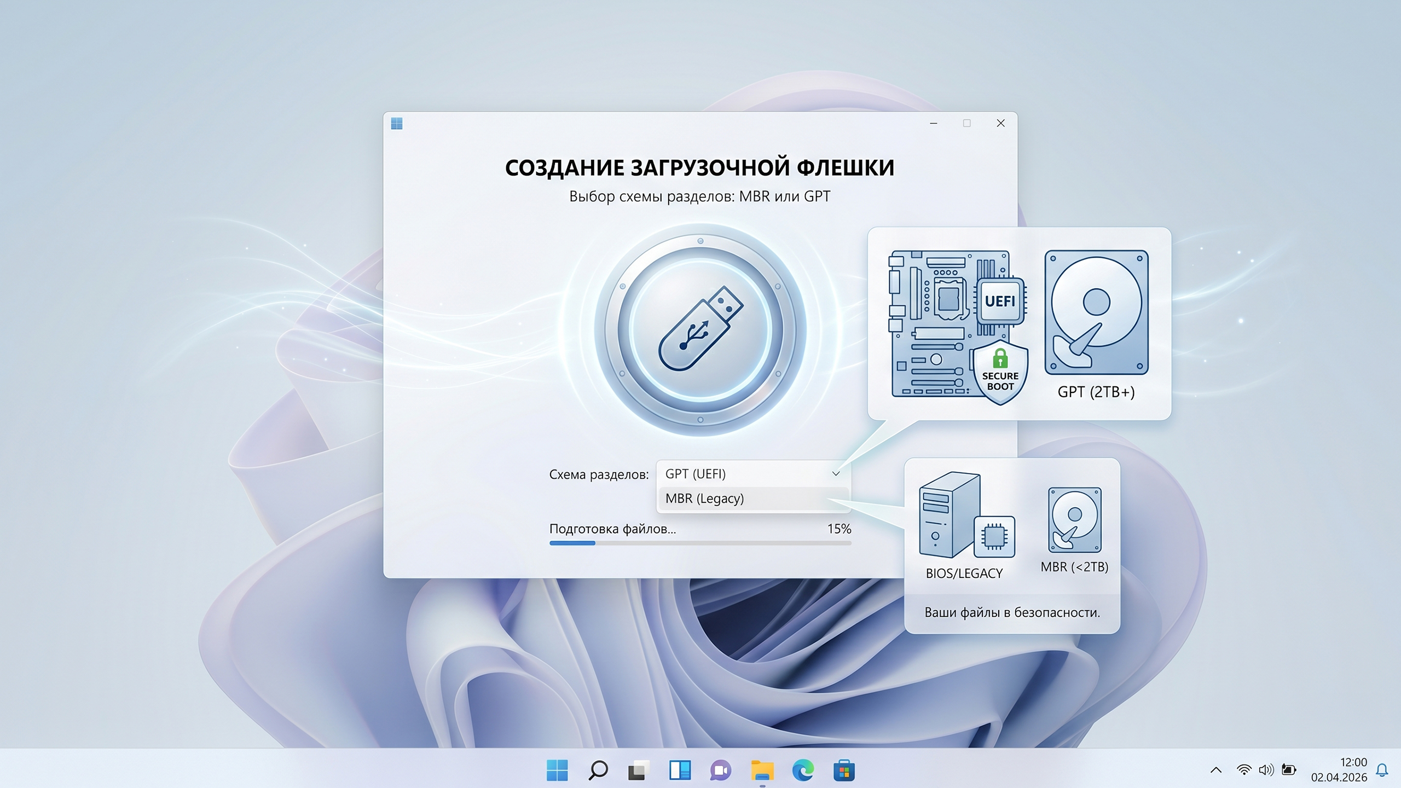Open Microsoft Store from the taskbar
Screen dimensions: 1401x788
844,770
